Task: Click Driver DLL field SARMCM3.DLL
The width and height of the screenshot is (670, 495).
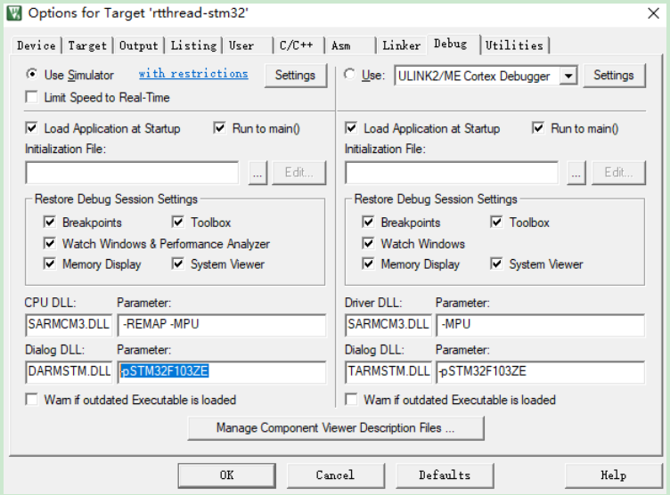Action: 388,325
